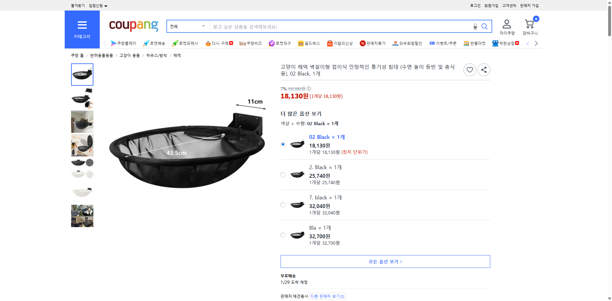Select the Bla option
The width and height of the screenshot is (612, 301).
tap(283, 235)
